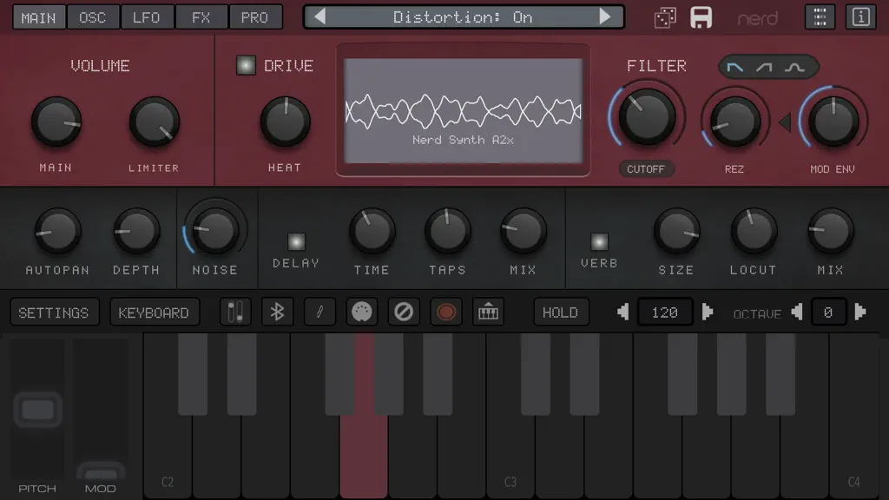Click the HOLD button
This screenshot has width=889, height=500.
[560, 312]
